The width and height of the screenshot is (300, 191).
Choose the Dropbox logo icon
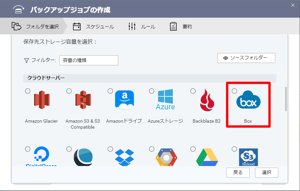(124, 157)
